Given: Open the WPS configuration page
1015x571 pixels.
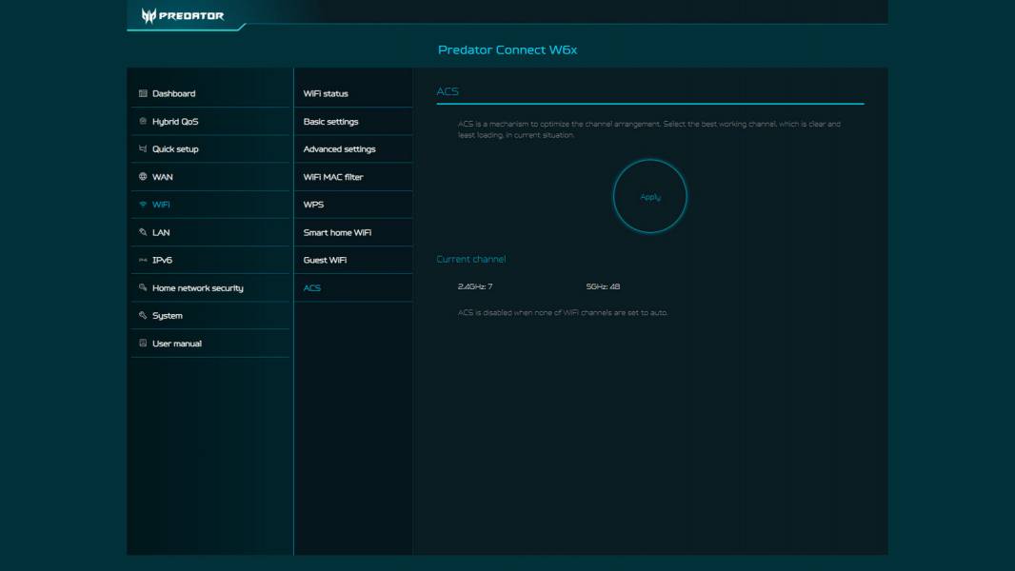Looking at the screenshot, I should pos(312,204).
